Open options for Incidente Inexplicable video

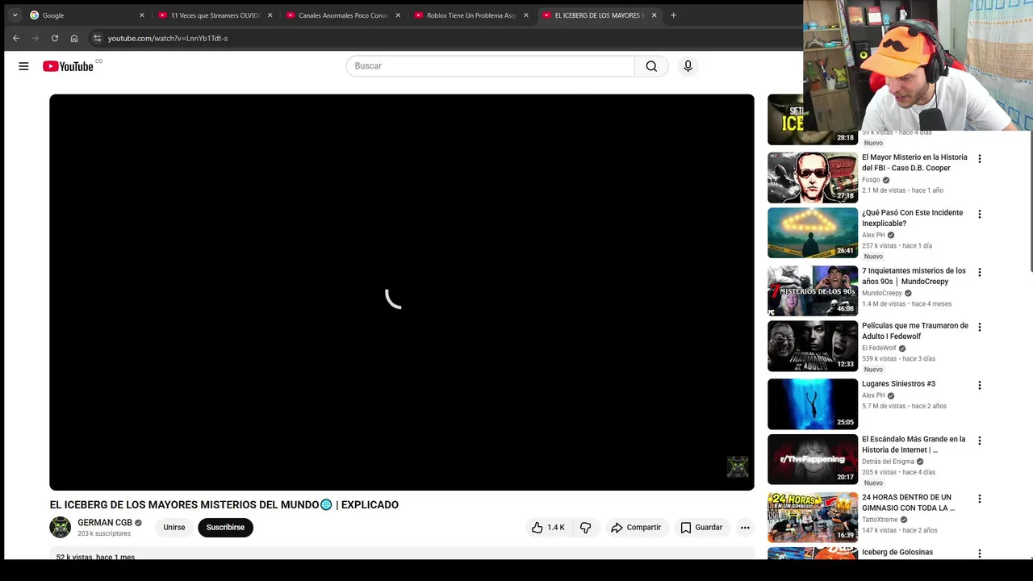pos(980,215)
